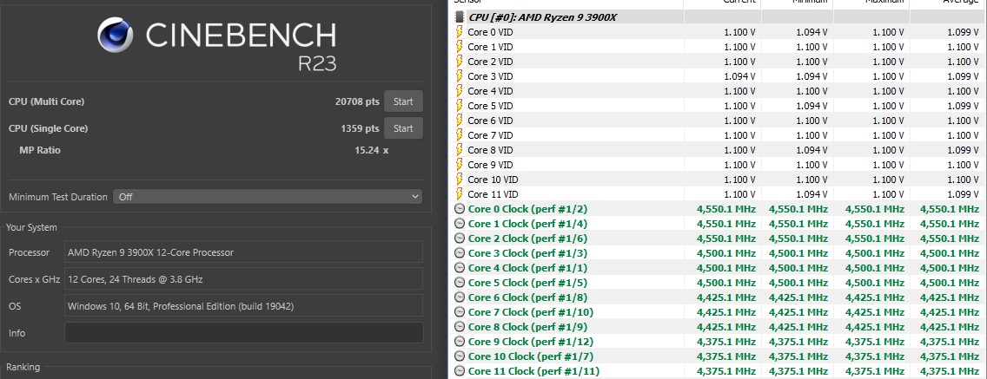987x379 pixels.
Task: Select 'Core 0 Clock (perf #1/2)' label
Action: coord(527,209)
